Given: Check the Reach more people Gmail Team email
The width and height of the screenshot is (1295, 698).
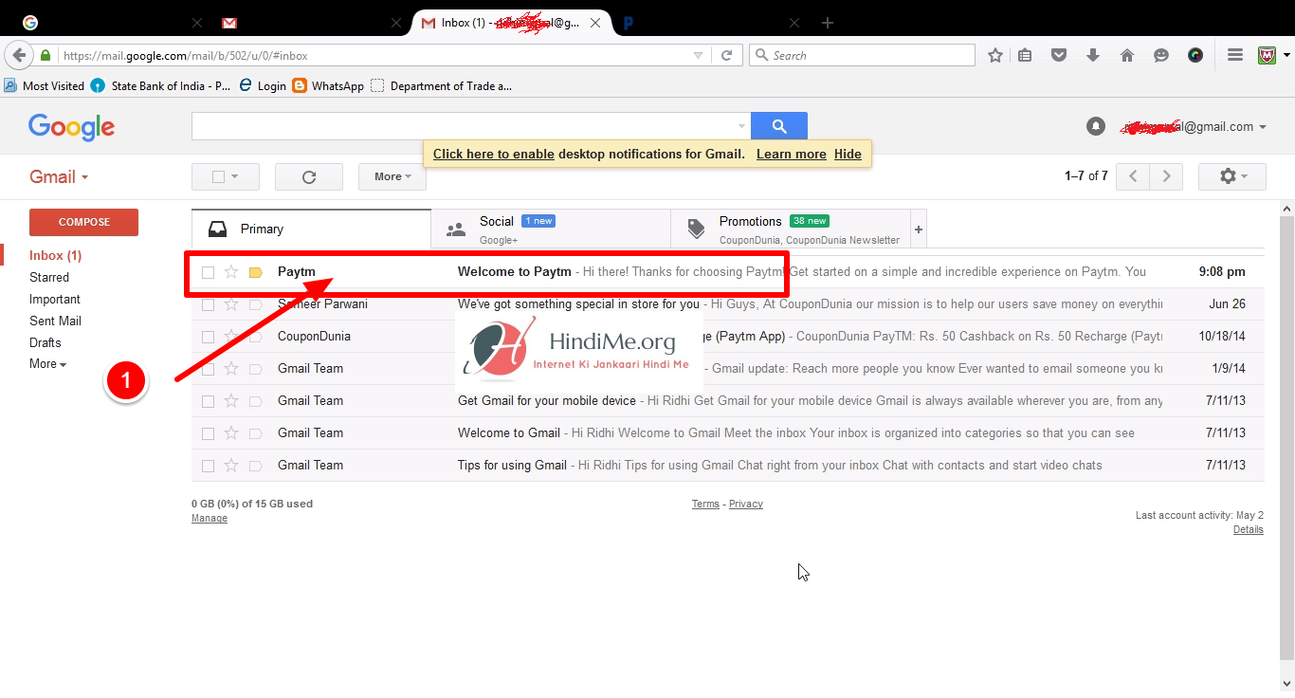Looking at the screenshot, I should click(208, 370).
